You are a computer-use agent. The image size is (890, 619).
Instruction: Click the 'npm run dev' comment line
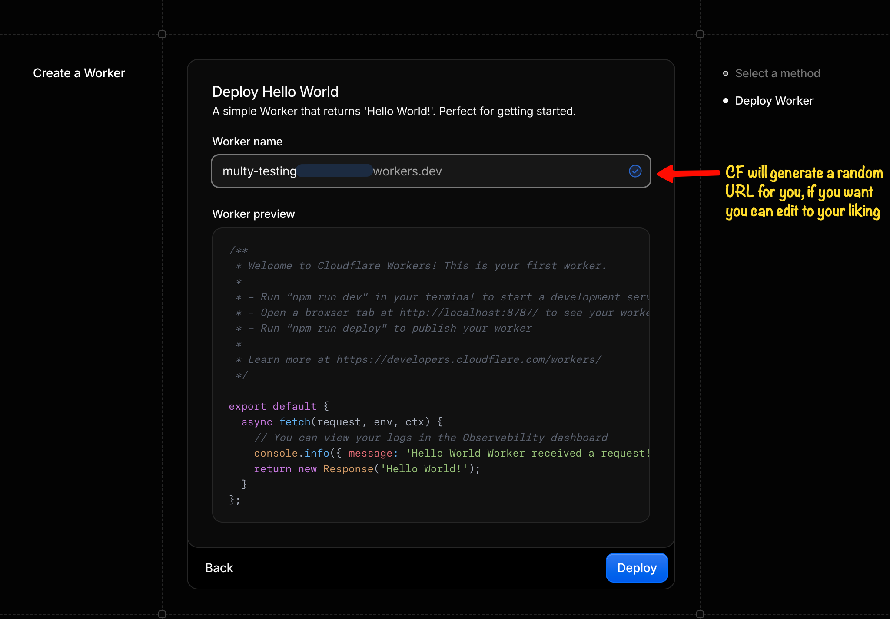442,297
